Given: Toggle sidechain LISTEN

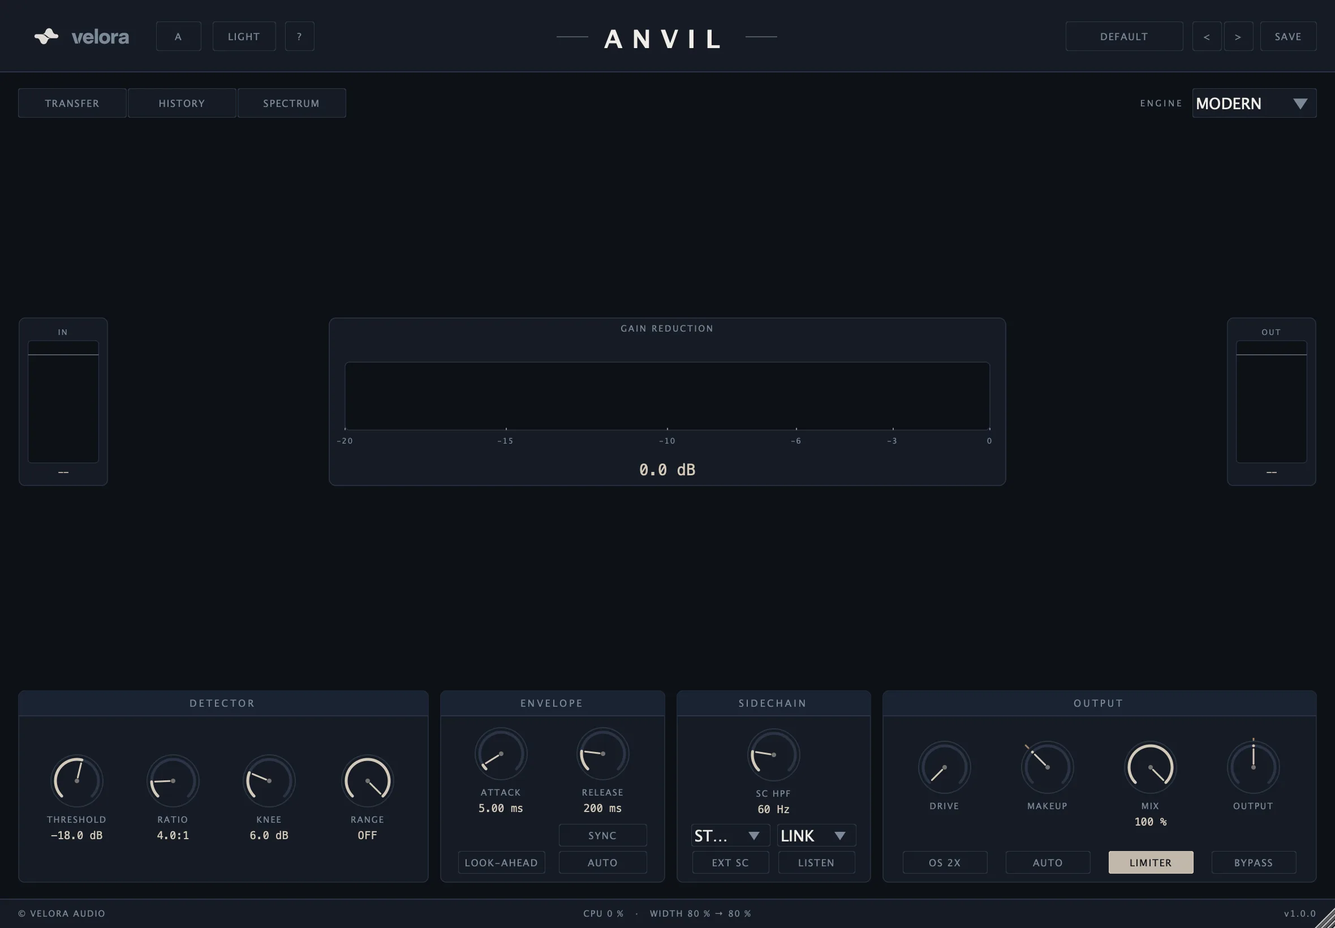Looking at the screenshot, I should click(x=816, y=862).
